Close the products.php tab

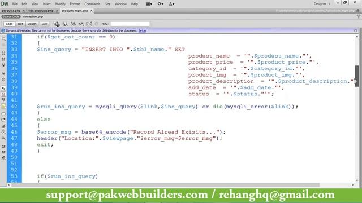pyautogui.click(x=24, y=11)
